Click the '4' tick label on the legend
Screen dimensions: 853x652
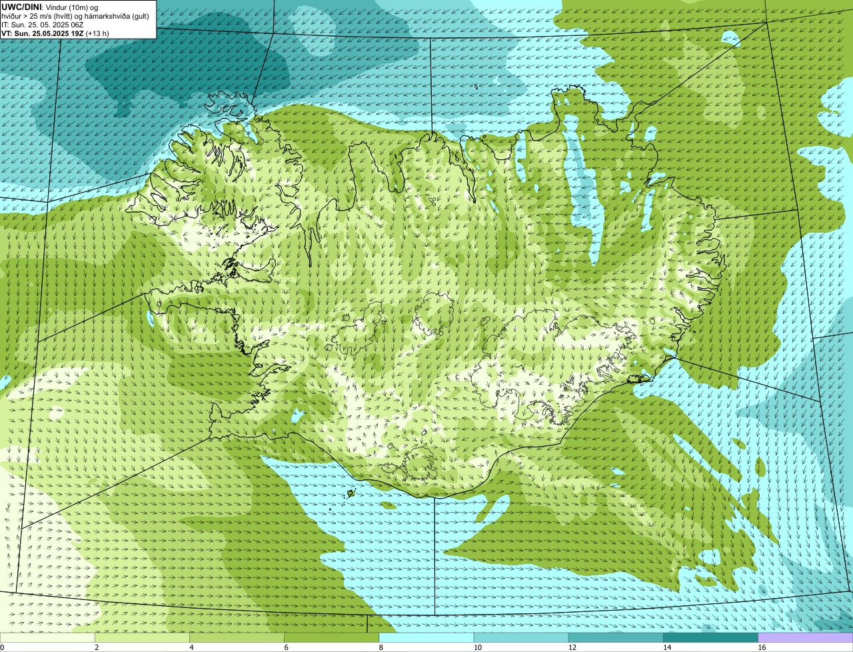click(191, 647)
